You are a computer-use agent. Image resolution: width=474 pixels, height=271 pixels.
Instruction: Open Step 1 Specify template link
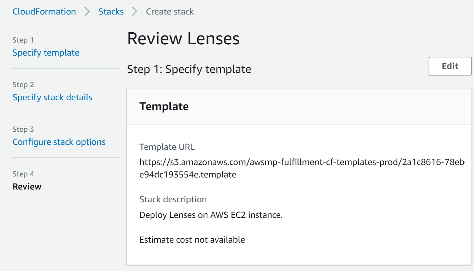pos(46,53)
